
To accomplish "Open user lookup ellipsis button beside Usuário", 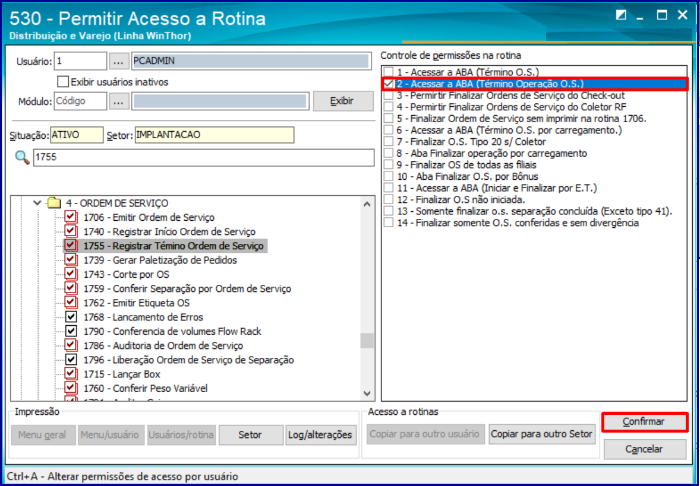I will [118, 61].
